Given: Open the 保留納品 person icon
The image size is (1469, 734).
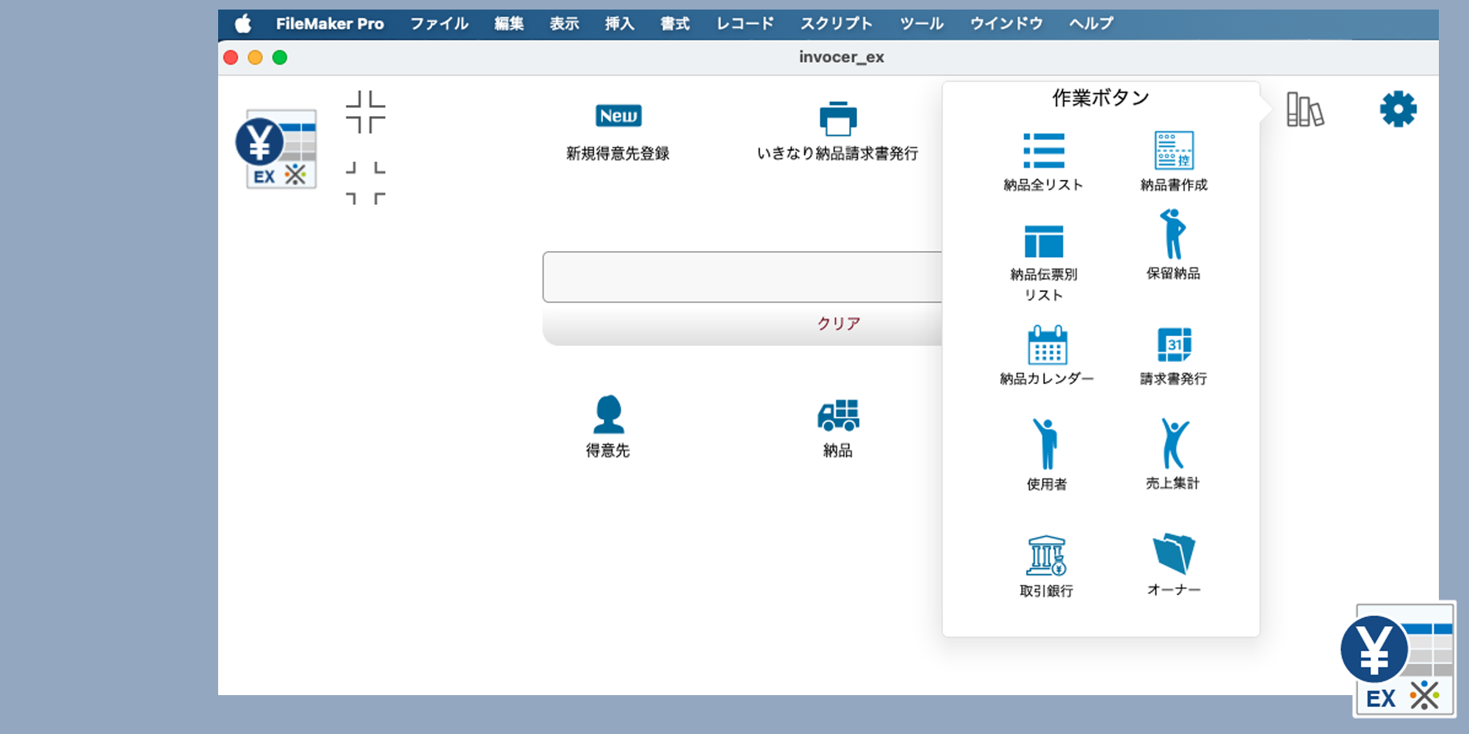Looking at the screenshot, I should click(x=1173, y=235).
